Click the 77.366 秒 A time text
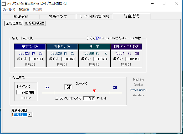The height and width of the screenshot is (134, 183). pos(95,53)
